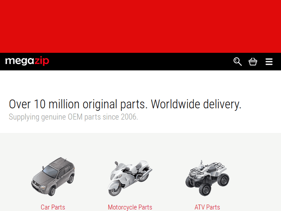Open the shopping basket icon
This screenshot has height=211, width=281.
click(x=253, y=61)
